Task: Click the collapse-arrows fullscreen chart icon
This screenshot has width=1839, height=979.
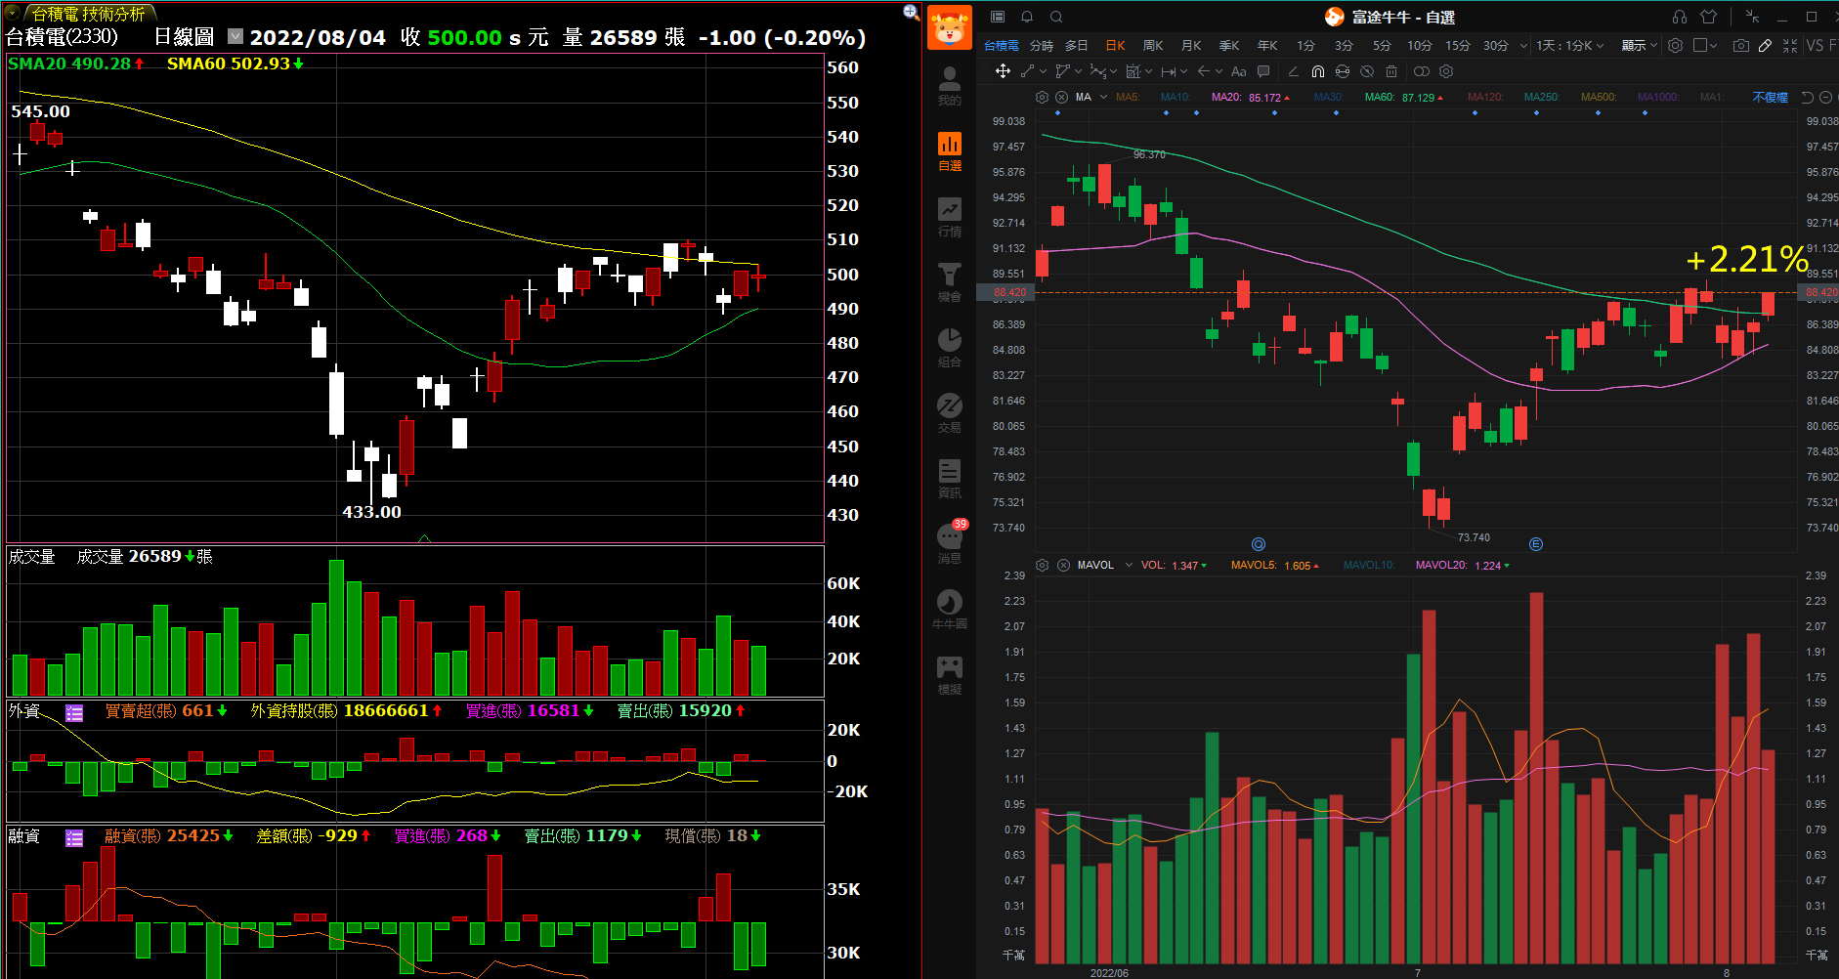Action: click(1790, 45)
